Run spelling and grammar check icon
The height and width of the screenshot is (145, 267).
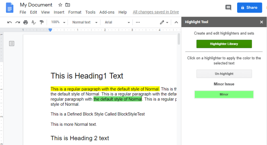coord(33,22)
